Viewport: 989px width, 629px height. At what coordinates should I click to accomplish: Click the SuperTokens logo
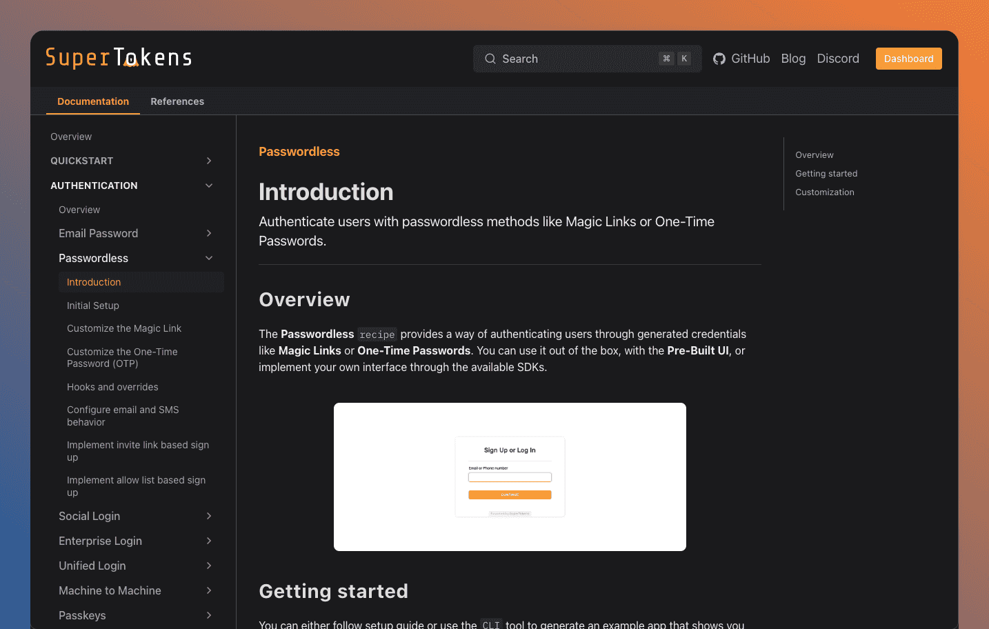[119, 58]
